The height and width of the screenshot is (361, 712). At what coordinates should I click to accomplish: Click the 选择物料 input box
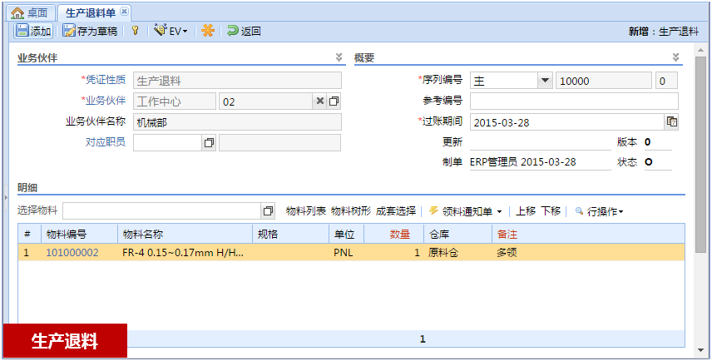(x=161, y=210)
